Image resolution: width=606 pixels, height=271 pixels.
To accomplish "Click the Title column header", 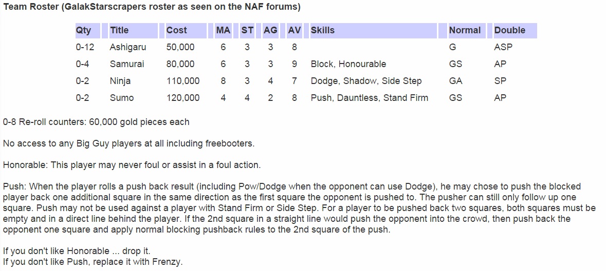I will tap(119, 30).
